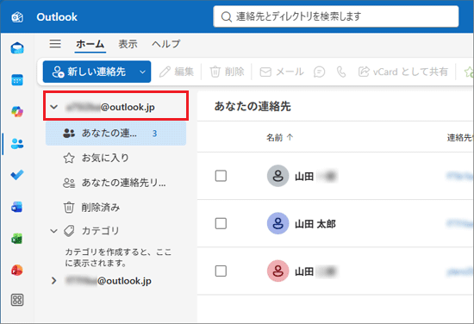Click the phone call toolbar icon

click(341, 72)
